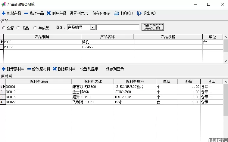
Task: Click the product table 单位 column header
Action: click(x=213, y=37)
